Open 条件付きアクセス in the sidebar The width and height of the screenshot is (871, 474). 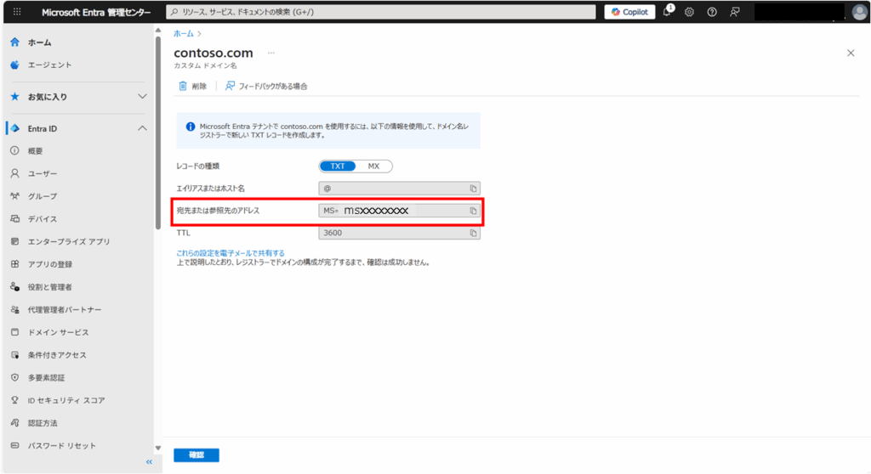57,355
